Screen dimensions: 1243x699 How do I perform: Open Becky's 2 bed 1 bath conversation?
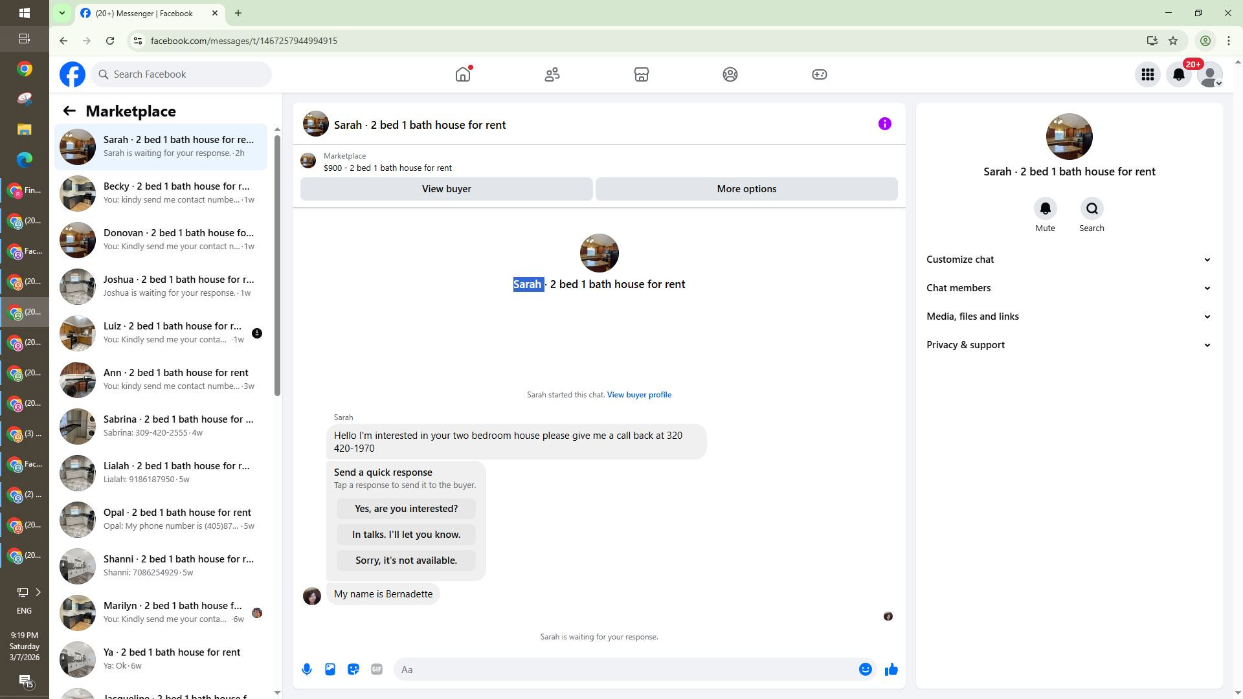[x=161, y=194]
